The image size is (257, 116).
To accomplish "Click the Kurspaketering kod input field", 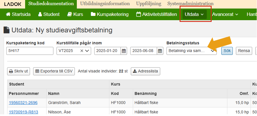I will point(30,51).
